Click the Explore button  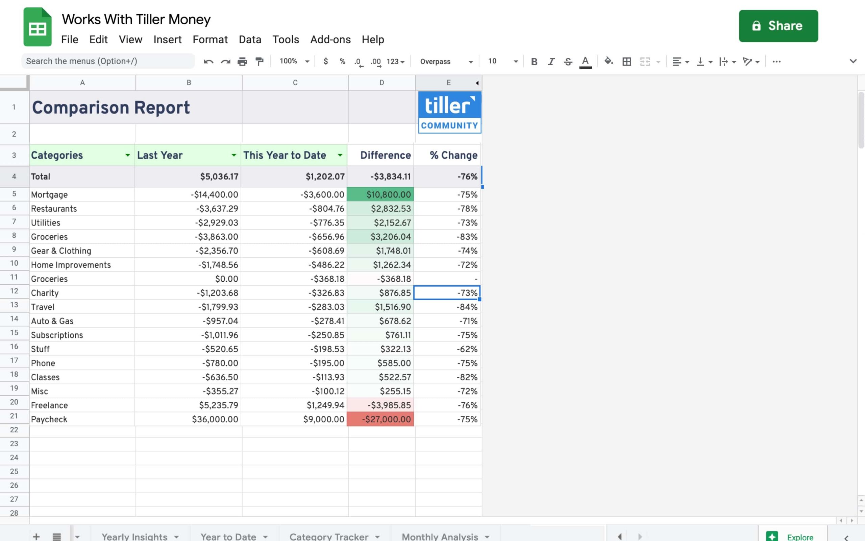point(792,536)
